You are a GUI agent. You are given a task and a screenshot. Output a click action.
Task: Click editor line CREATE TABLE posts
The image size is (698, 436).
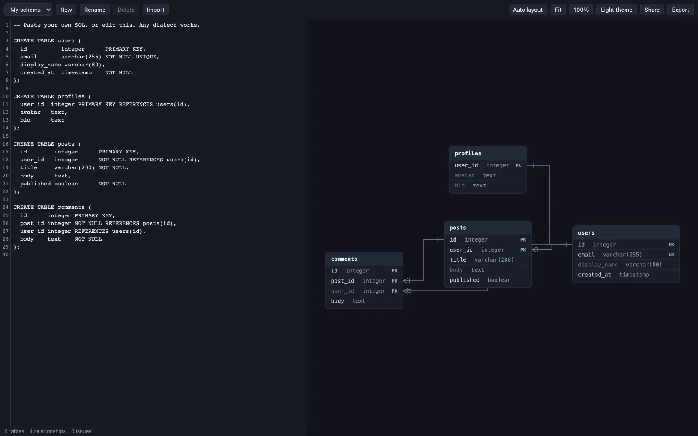(47, 144)
